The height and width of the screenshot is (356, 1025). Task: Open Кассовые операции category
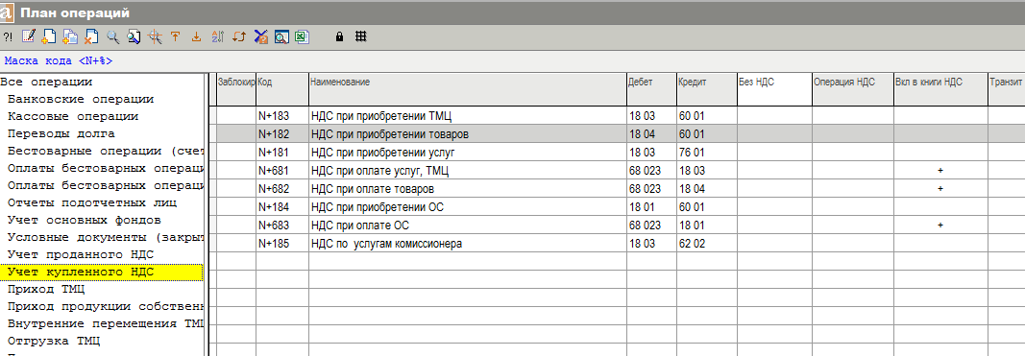(73, 116)
